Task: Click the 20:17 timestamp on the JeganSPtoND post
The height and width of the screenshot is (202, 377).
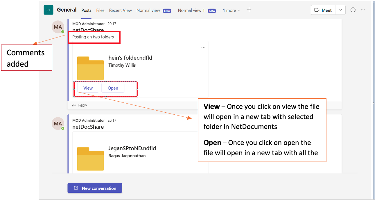Action: coord(112,120)
